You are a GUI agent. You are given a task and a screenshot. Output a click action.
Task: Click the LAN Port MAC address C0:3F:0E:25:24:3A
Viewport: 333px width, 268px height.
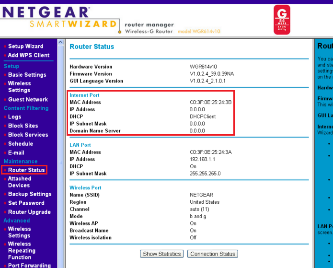pyautogui.click(x=211, y=152)
